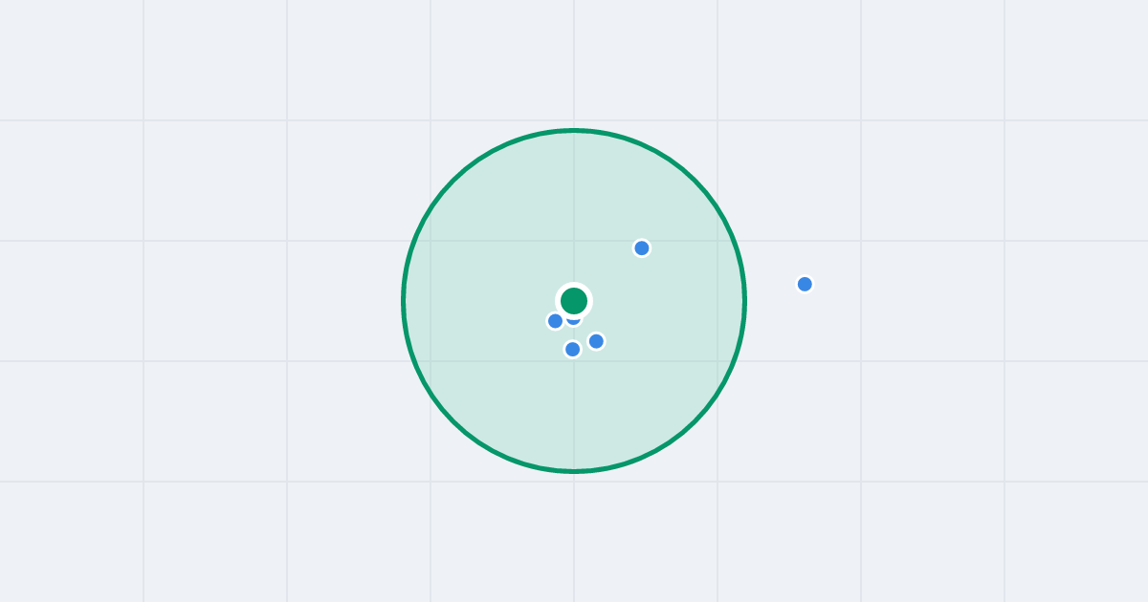Select the blue dot northeast of the center marker
Image resolution: width=1148 pixels, height=602 pixels.
[x=642, y=248]
